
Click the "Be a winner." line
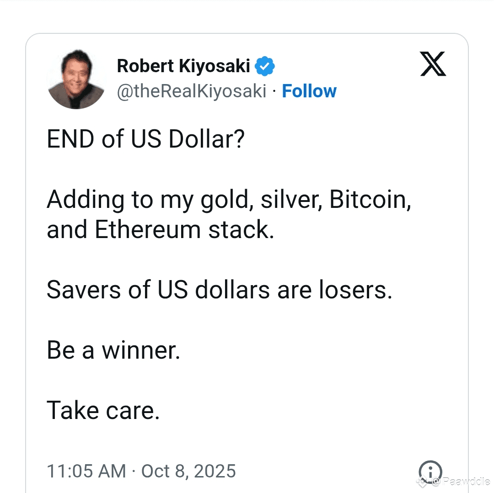tap(113, 350)
